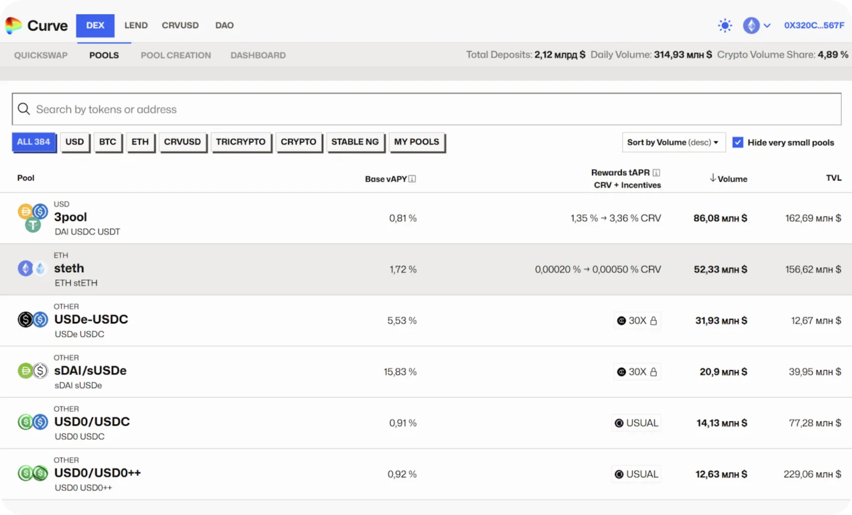
Task: Filter pools by USD
Action: coord(75,142)
